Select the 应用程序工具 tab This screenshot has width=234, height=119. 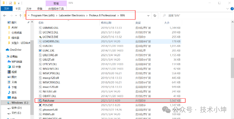click(x=56, y=9)
